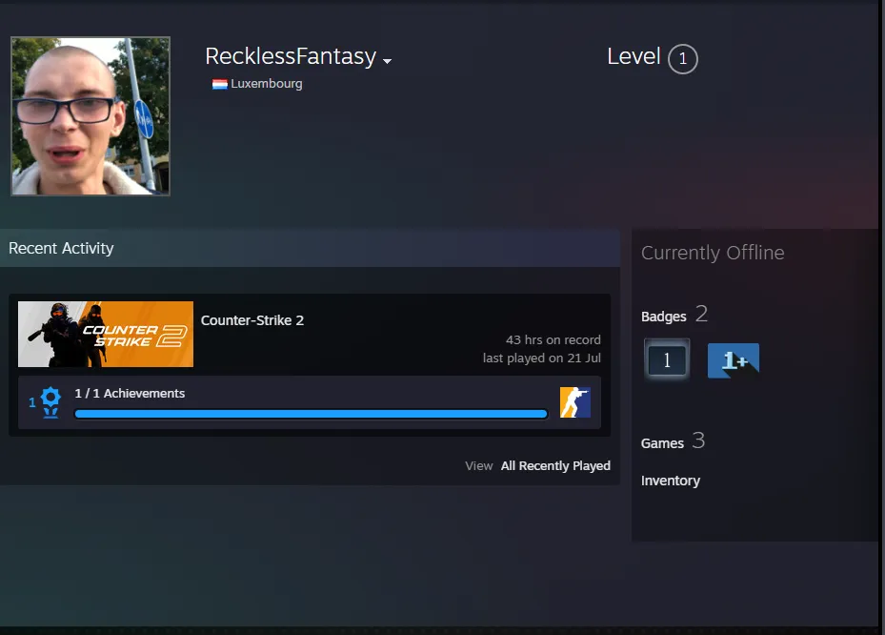885x635 pixels.
Task: Click the blue achievement ribbon icon
Action: pos(50,402)
